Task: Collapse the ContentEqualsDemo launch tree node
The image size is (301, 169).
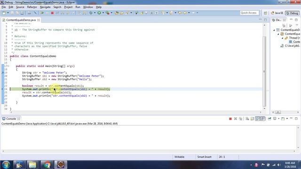Action: coord(274,30)
